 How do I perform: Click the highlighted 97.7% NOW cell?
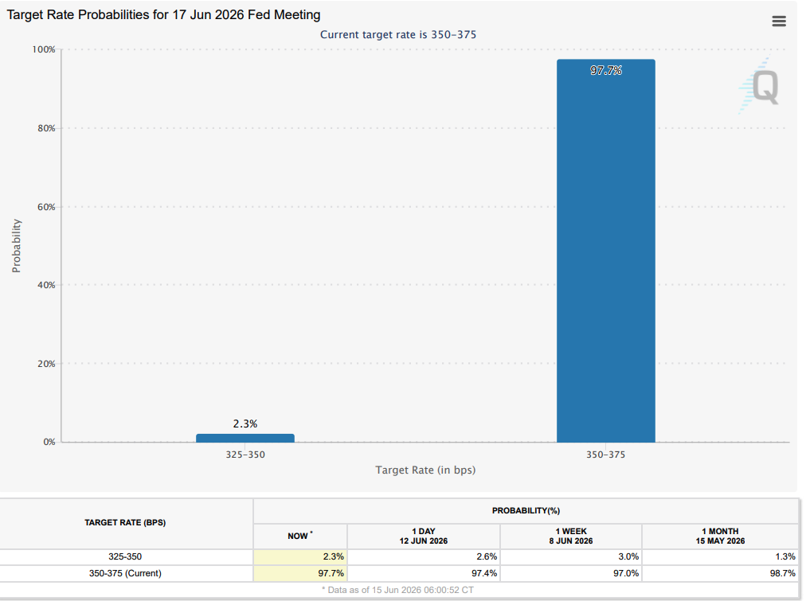(x=300, y=573)
